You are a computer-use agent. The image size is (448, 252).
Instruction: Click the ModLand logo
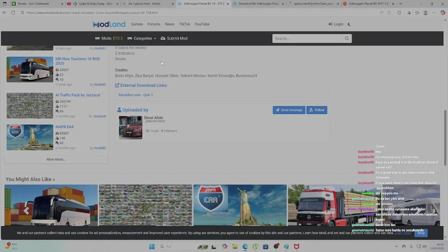(109, 24)
